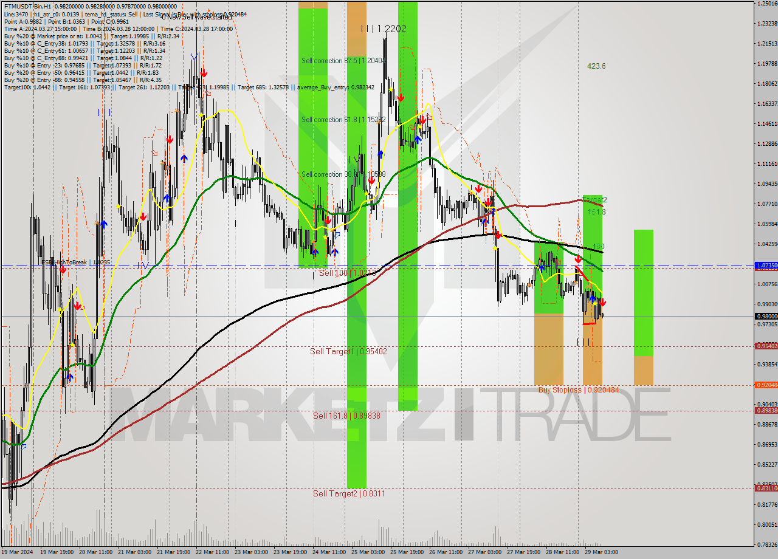Image resolution: width=778 pixels, height=559 pixels.
Task: Select the '19 Mar 19:00' time label
Action: 57,552
